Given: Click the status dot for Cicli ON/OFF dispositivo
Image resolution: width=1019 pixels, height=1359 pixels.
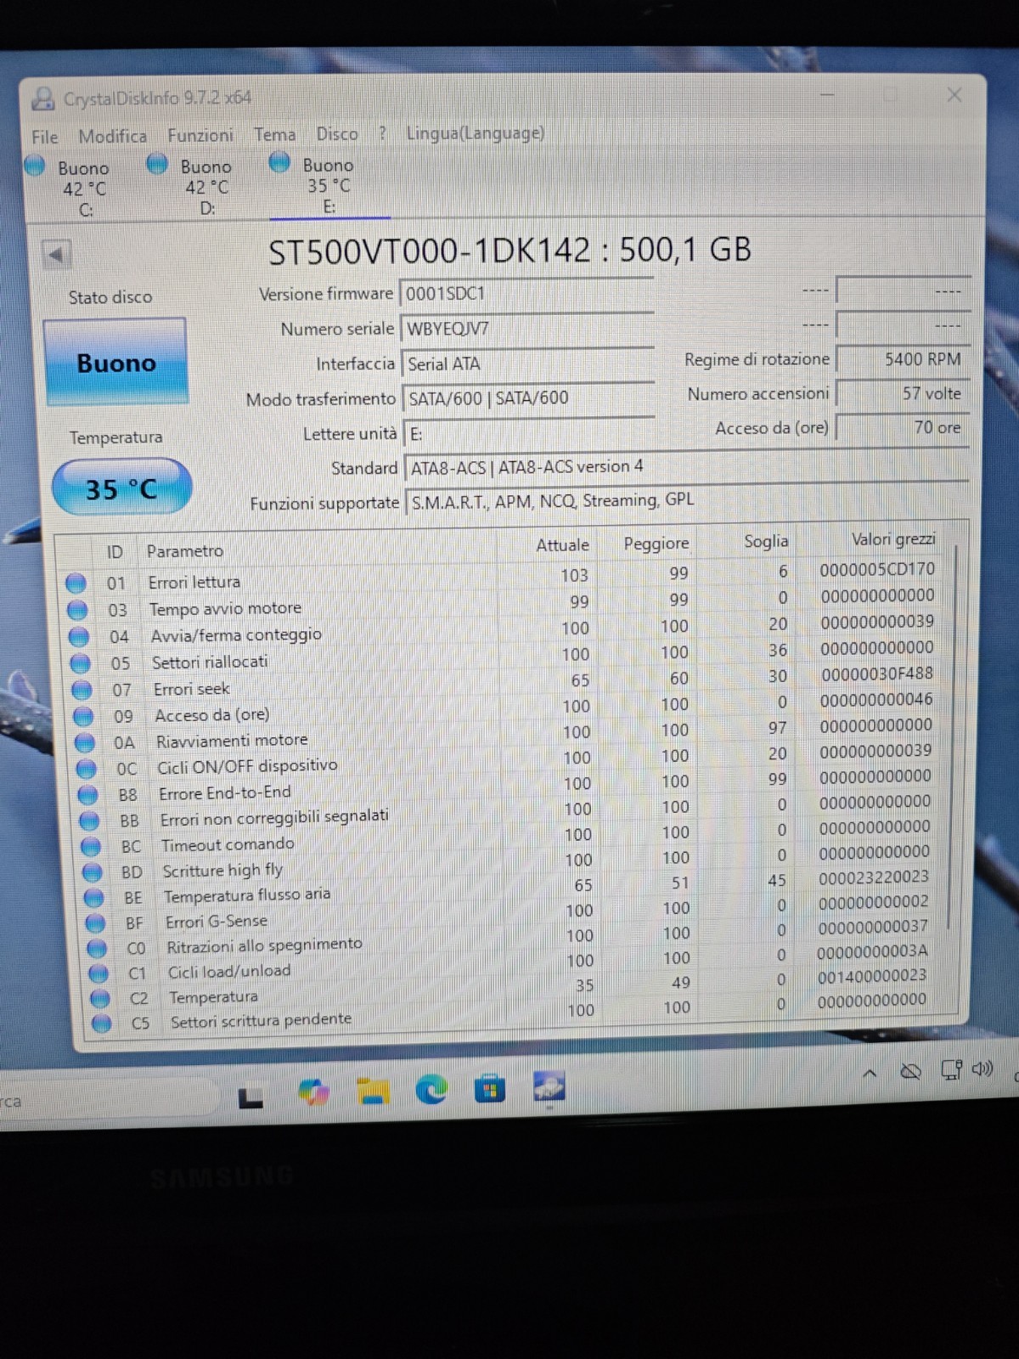Looking at the screenshot, I should (87, 769).
